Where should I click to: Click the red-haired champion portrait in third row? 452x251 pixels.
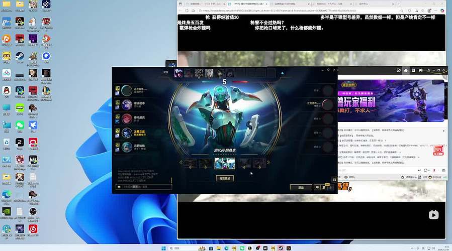127,118
